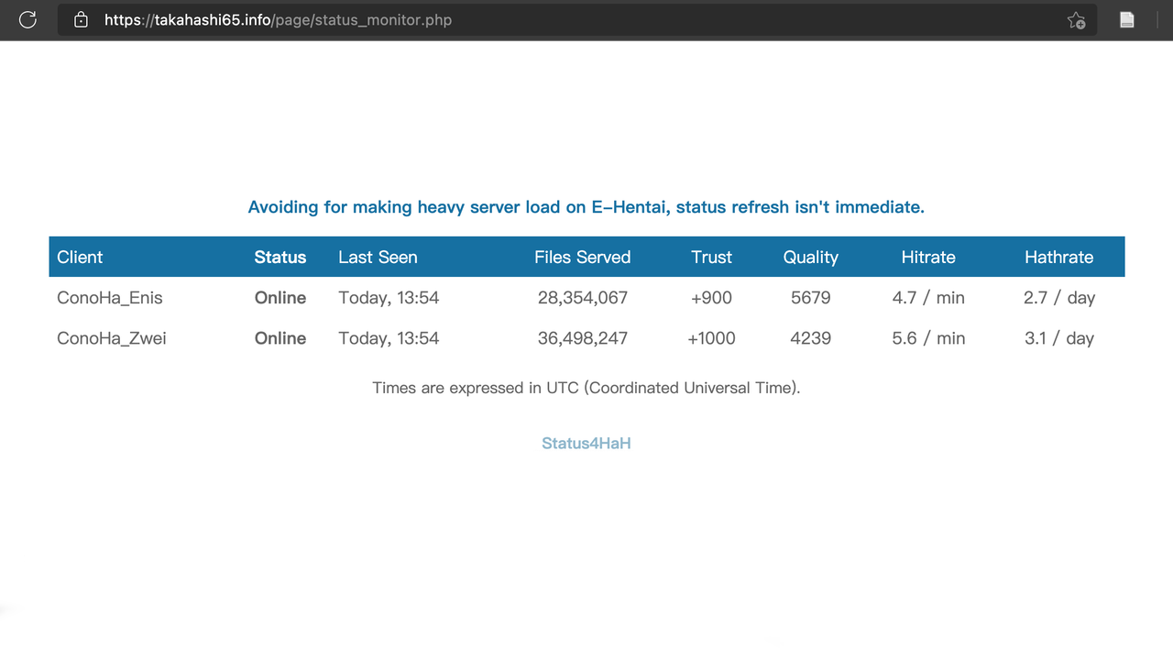Click the browser reload icon
Viewport: 1173px width, 660px height.
[x=27, y=19]
